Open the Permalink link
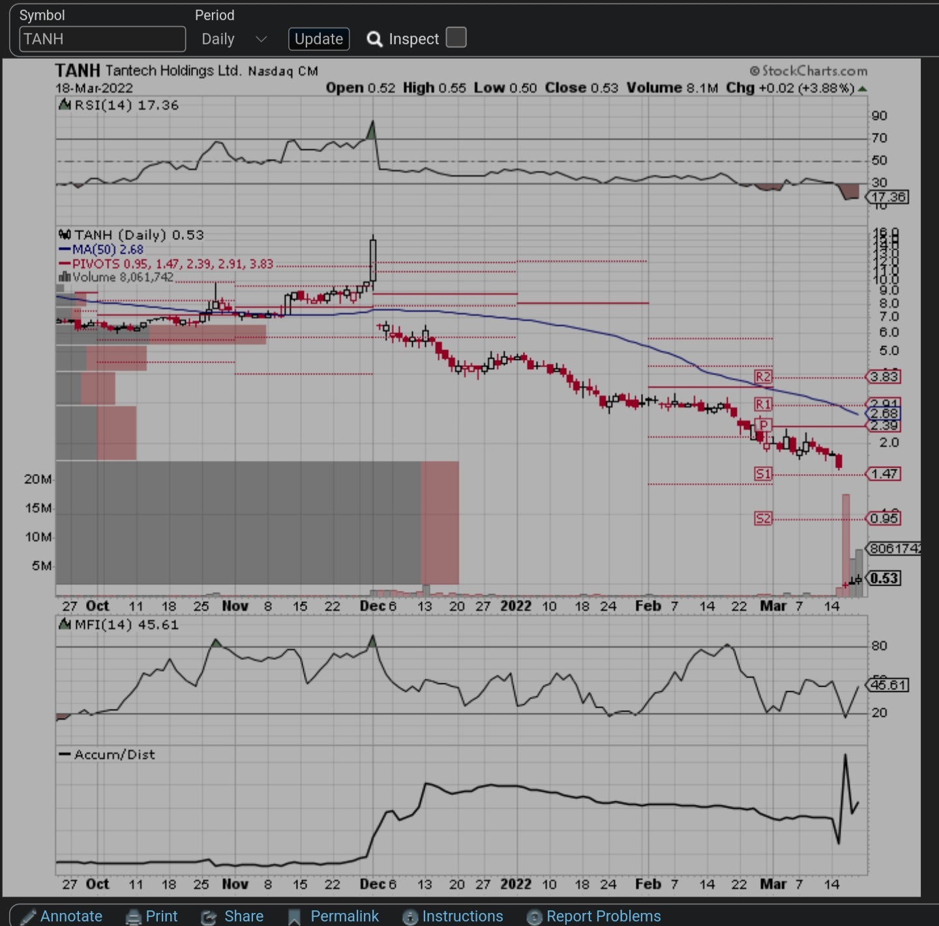Screen dimensions: 939x926 (344, 916)
